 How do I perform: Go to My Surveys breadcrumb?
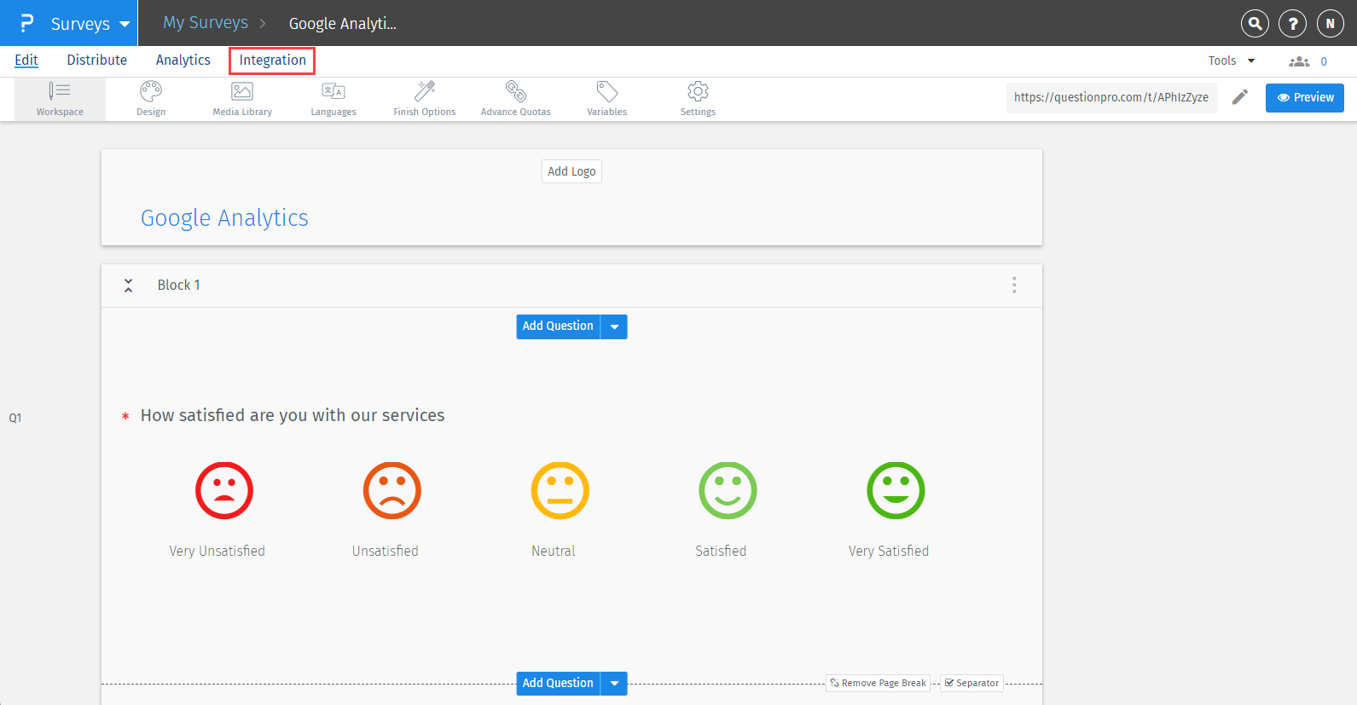[206, 23]
